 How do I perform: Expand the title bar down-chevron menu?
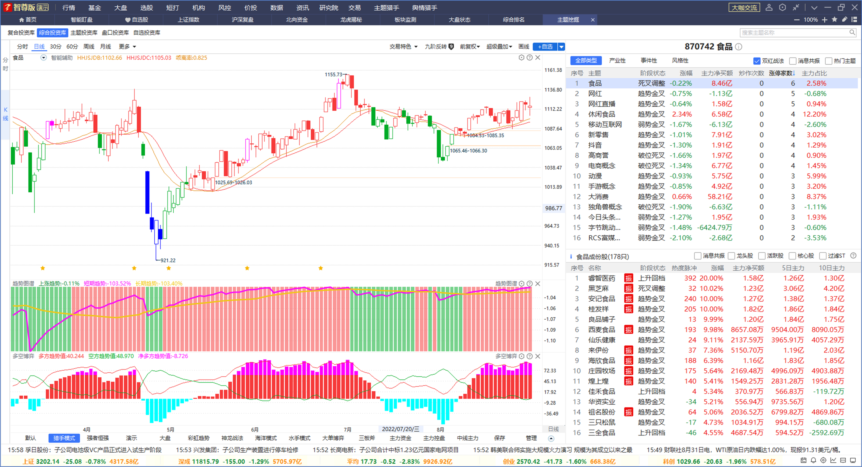pyautogui.click(x=814, y=7)
